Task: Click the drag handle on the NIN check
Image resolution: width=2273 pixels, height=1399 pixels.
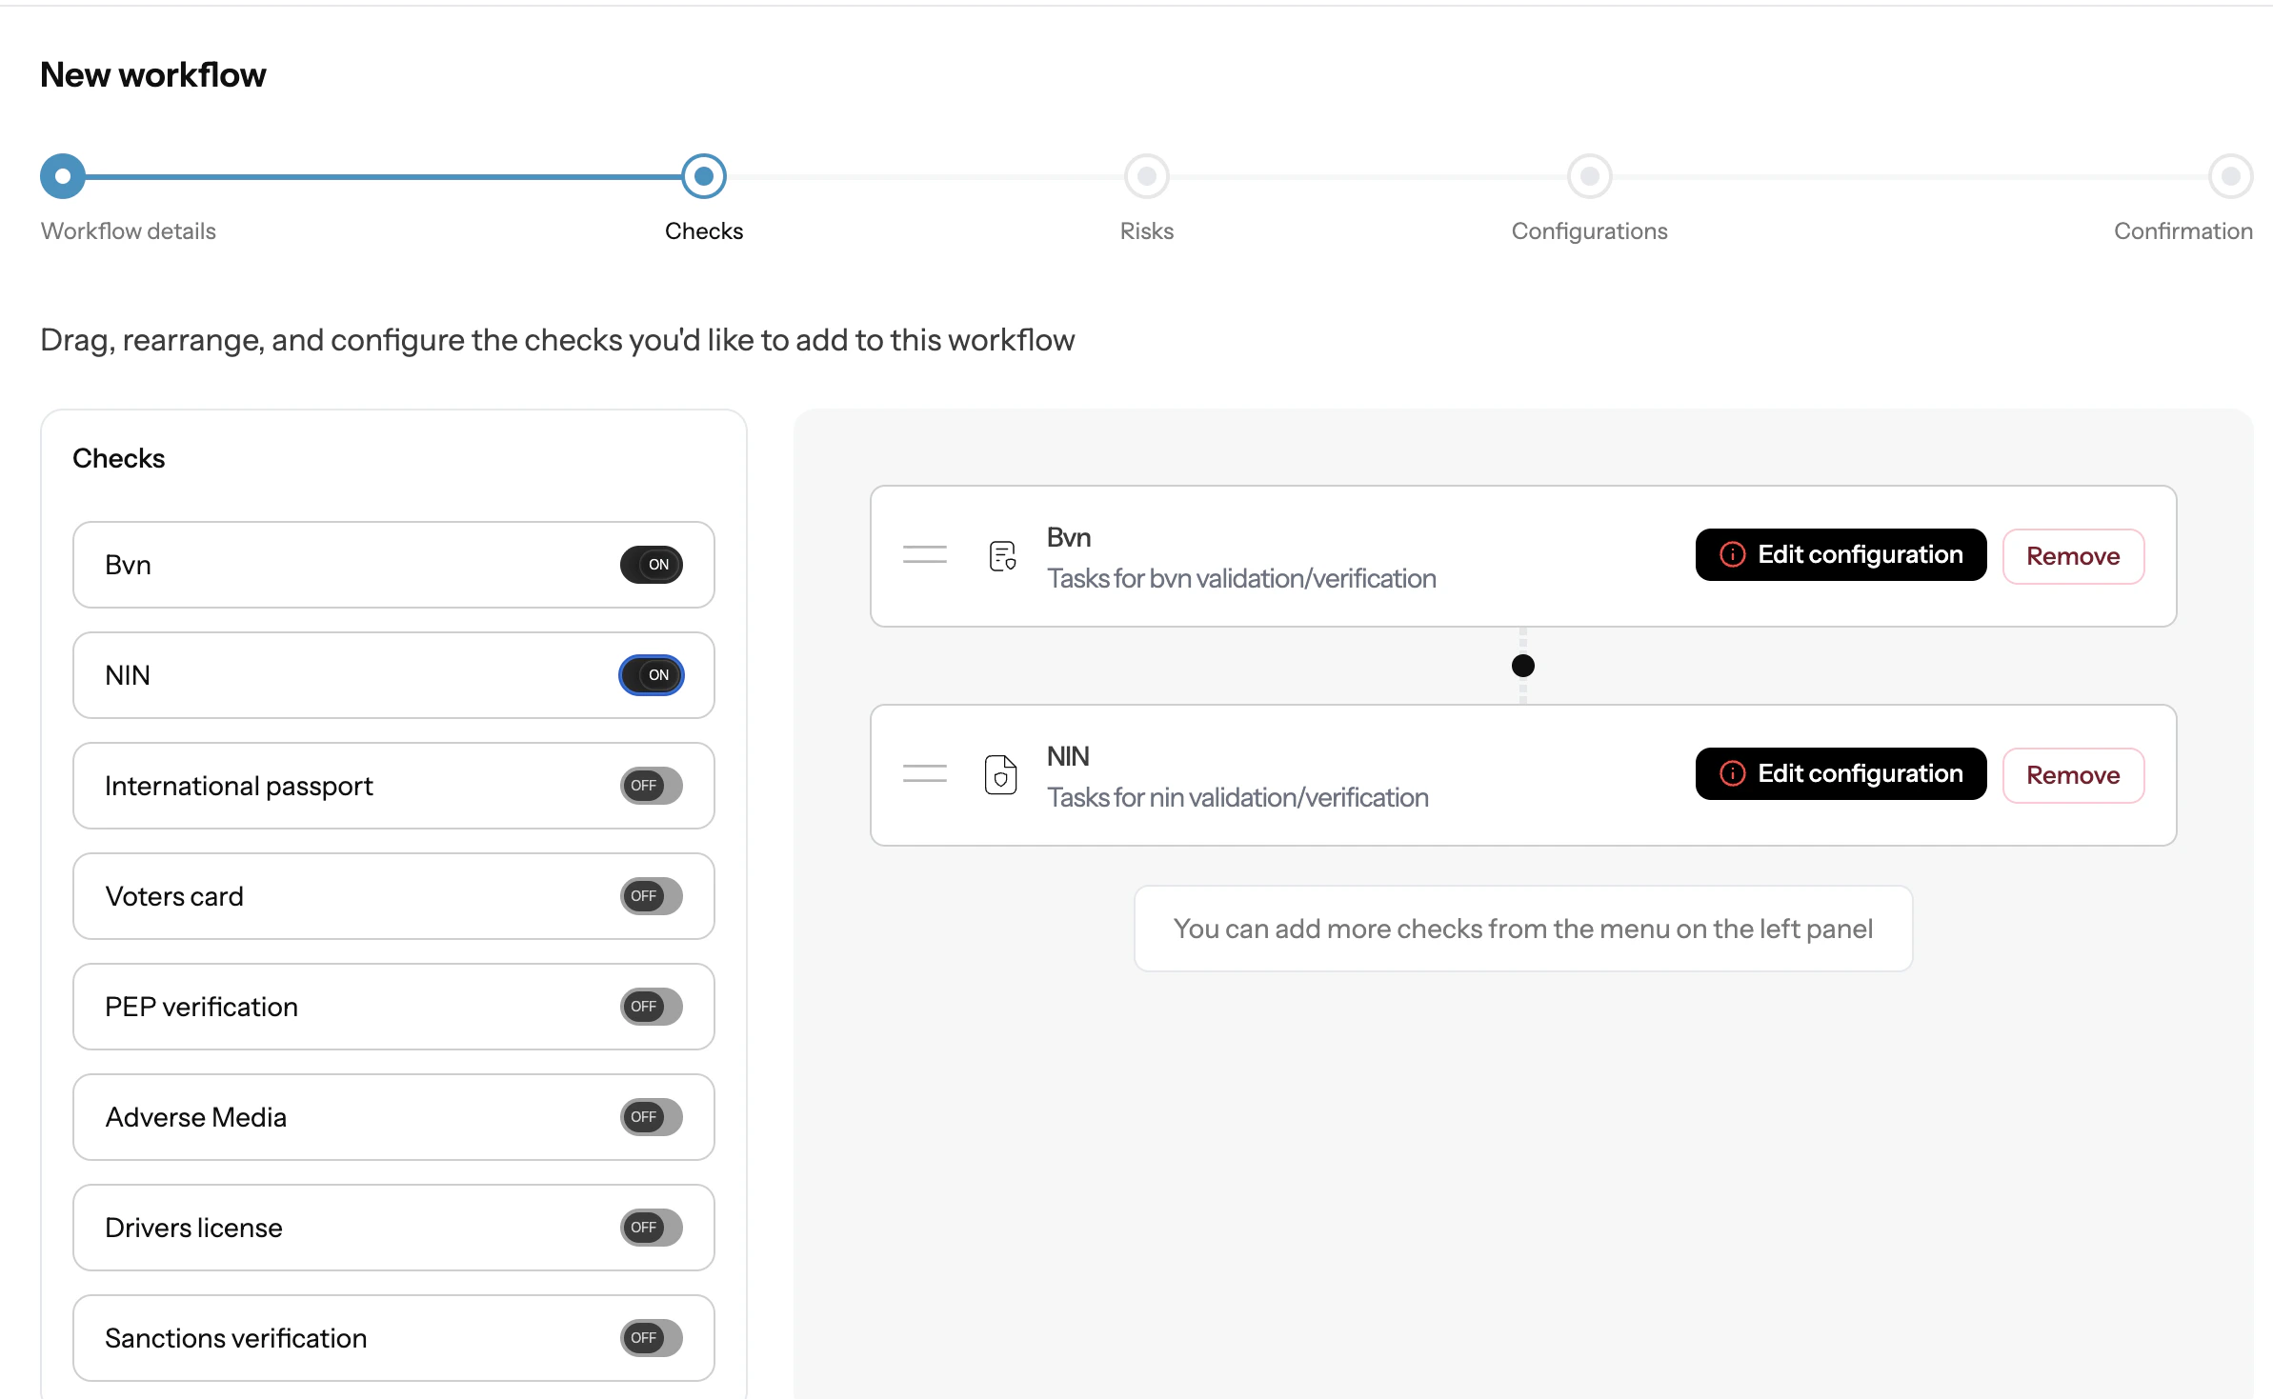Action: (923, 772)
